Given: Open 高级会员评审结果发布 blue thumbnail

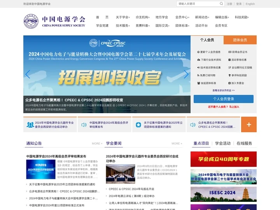Looking at the screenshot, I should click(41, 169).
